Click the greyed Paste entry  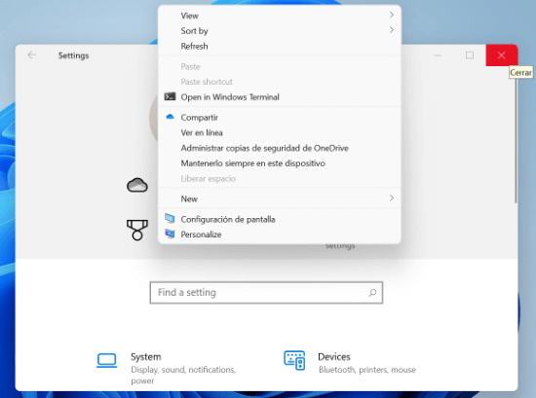point(280,66)
